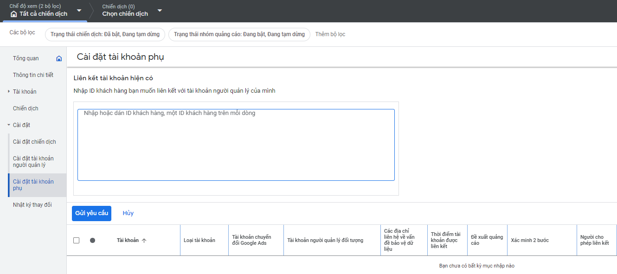Click the Gửi yêu cầu button
617x274 pixels.
(x=91, y=213)
